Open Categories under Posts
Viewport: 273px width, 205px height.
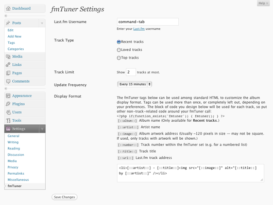point(15,49)
